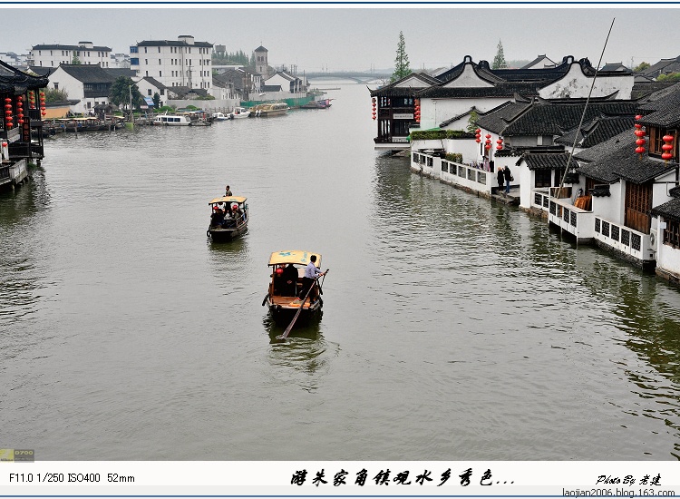Screen dimensions: 680x499
Task: Click the tall white multi-storey building at left
Action: click(x=171, y=63)
